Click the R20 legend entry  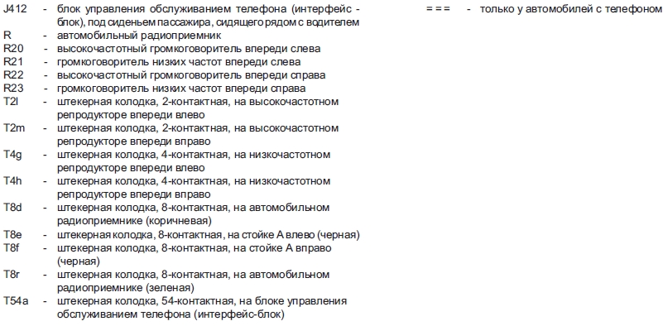point(13,49)
